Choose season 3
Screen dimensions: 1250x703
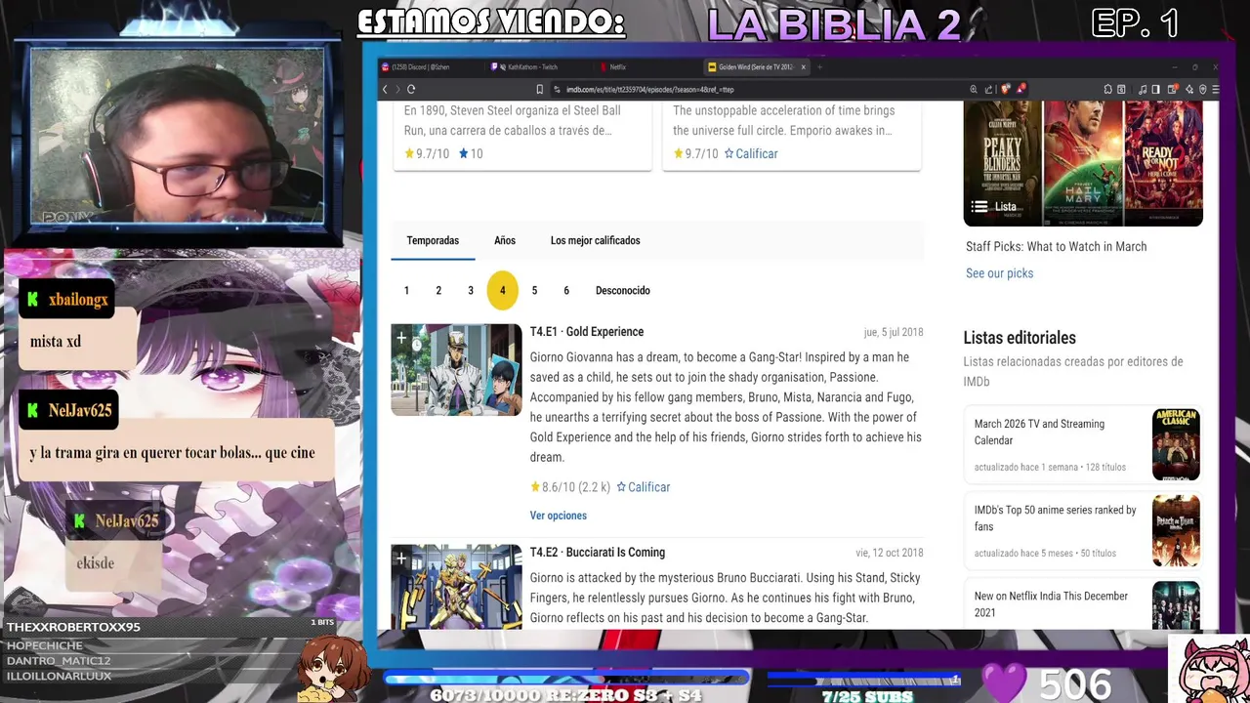click(471, 290)
